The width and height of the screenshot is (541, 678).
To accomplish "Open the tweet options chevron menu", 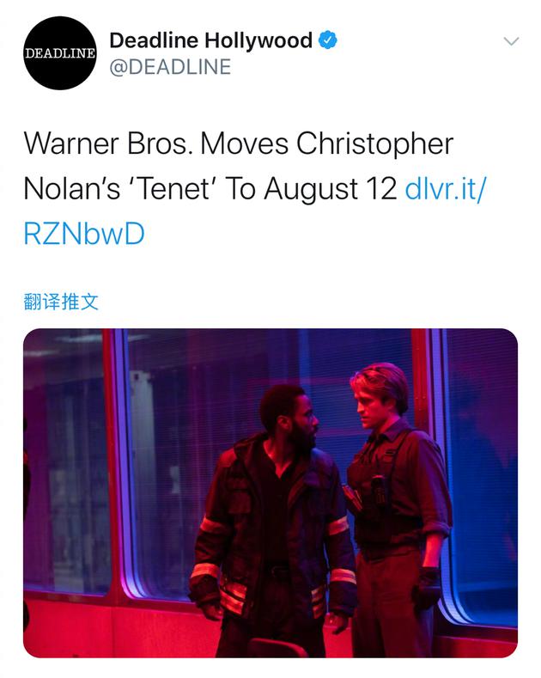I will pos(511,41).
